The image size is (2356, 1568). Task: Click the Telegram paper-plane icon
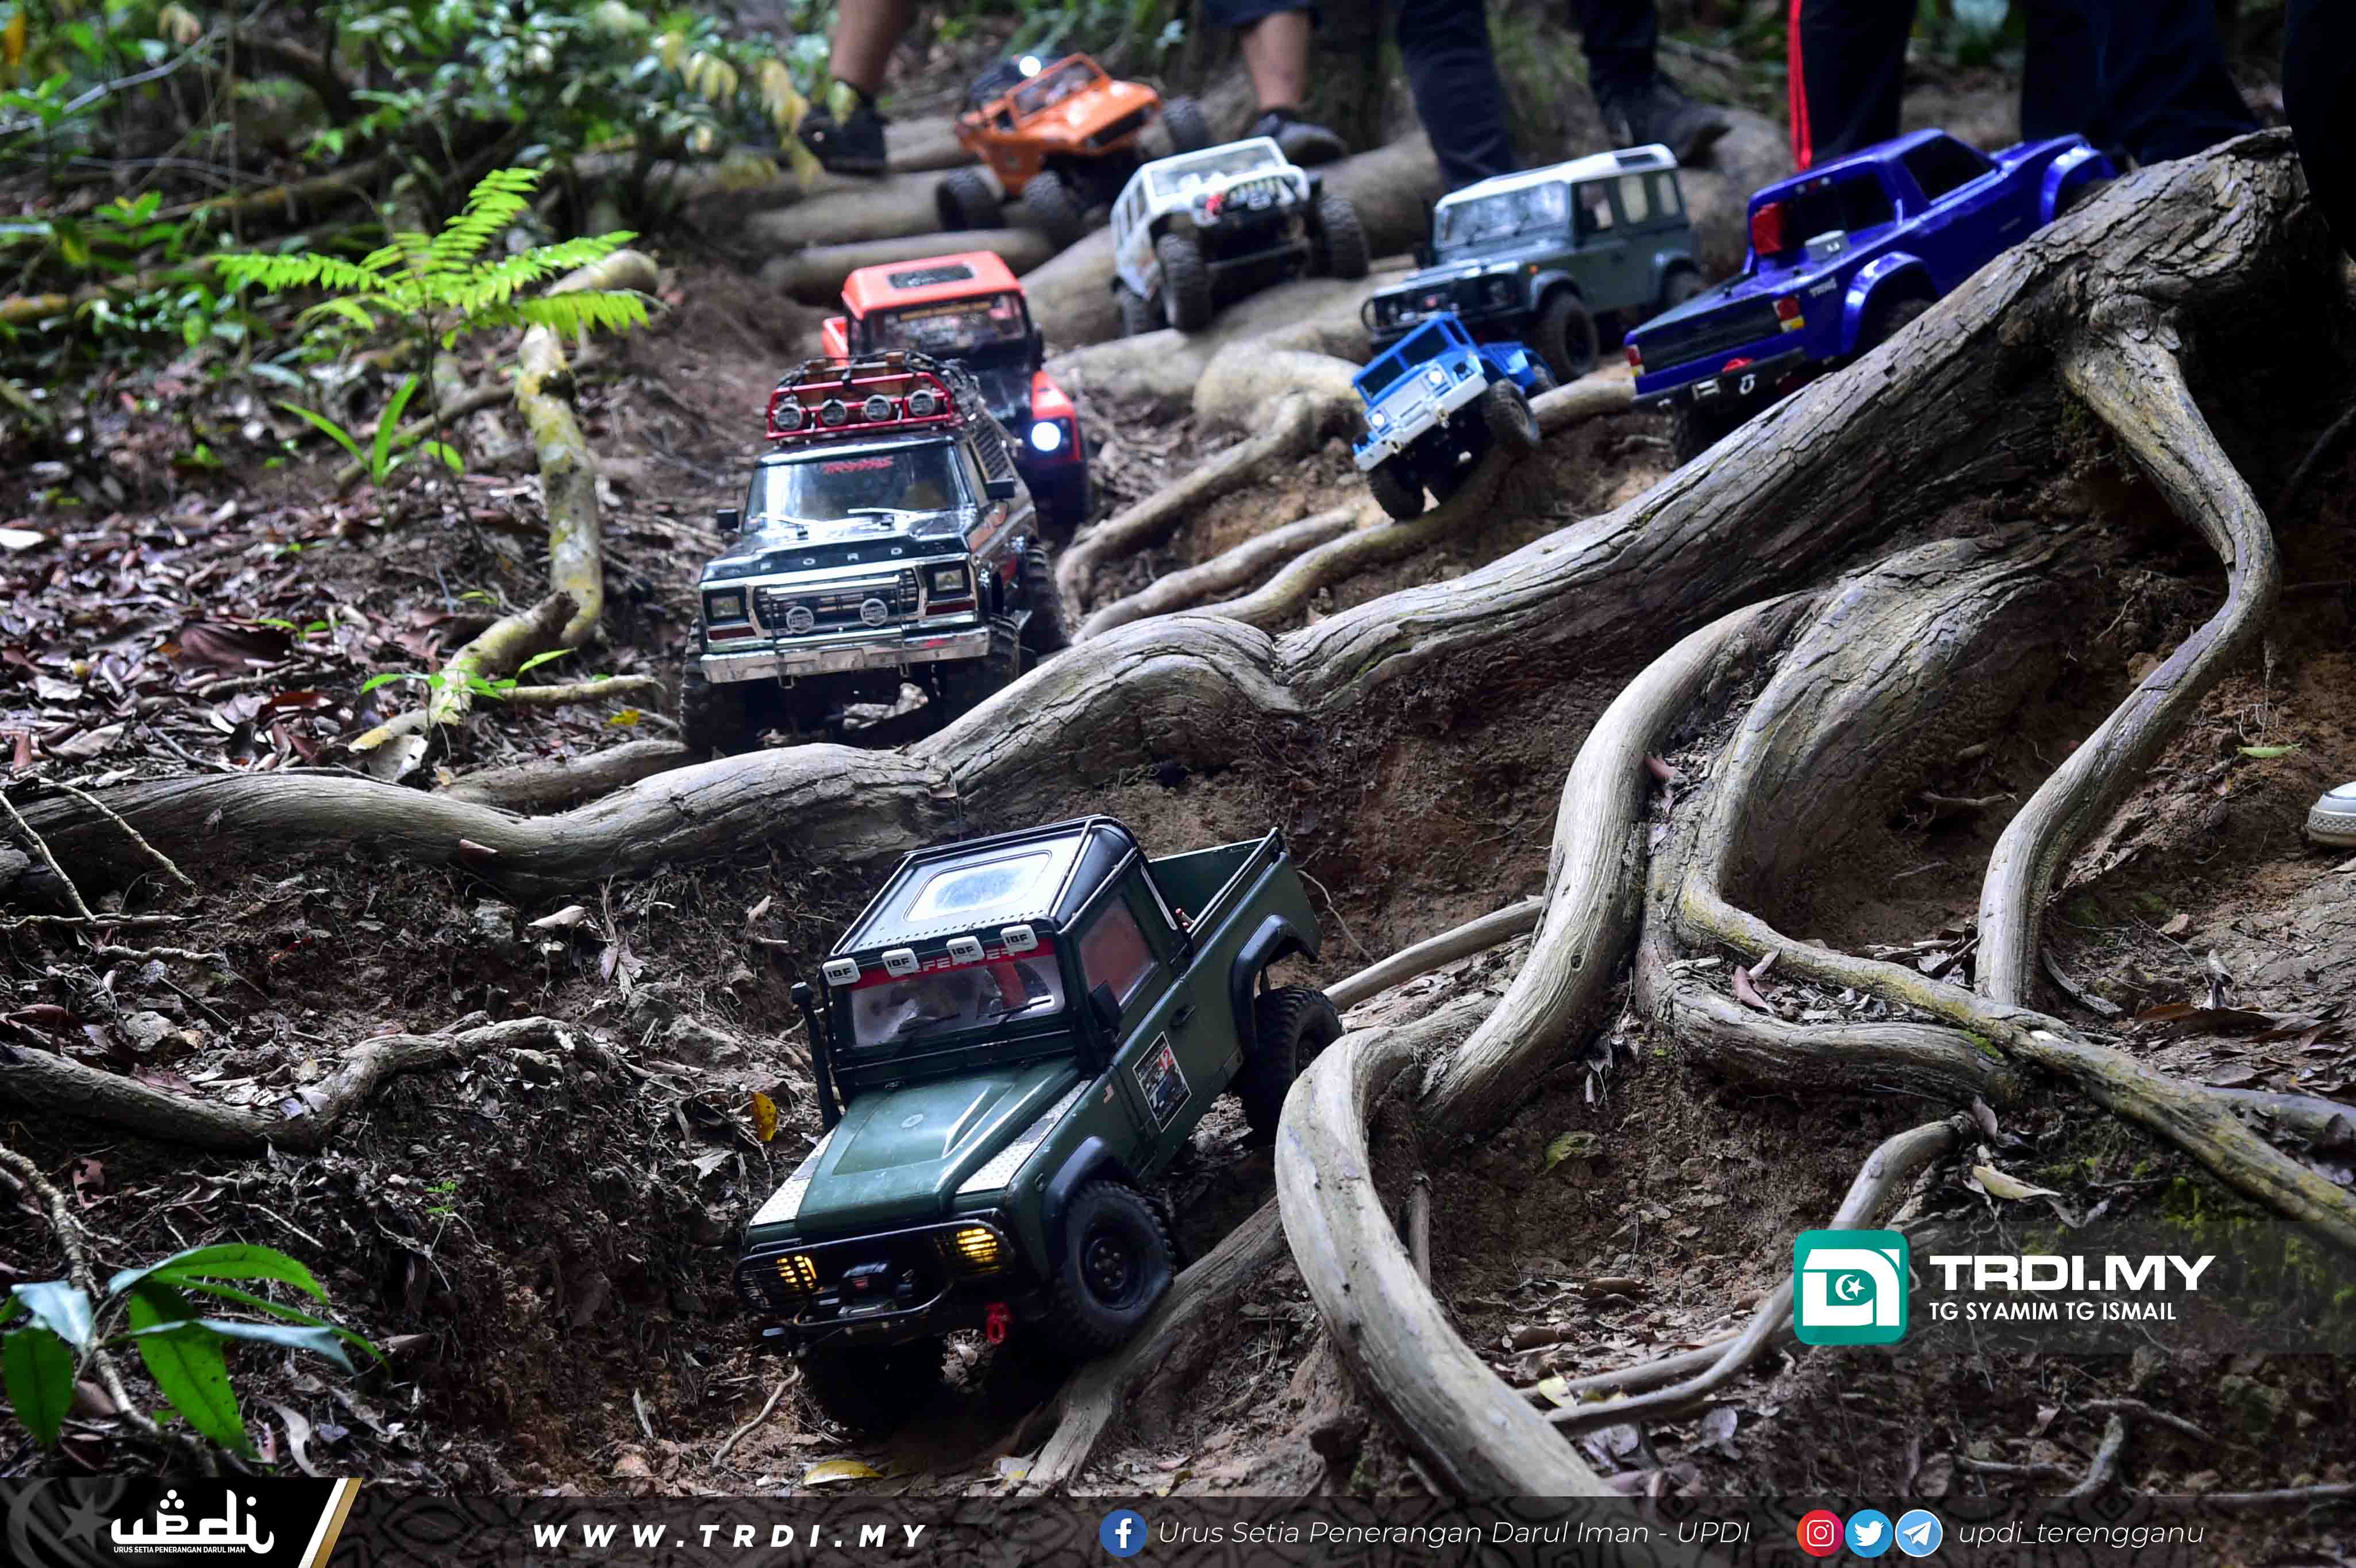pyautogui.click(x=1918, y=1533)
